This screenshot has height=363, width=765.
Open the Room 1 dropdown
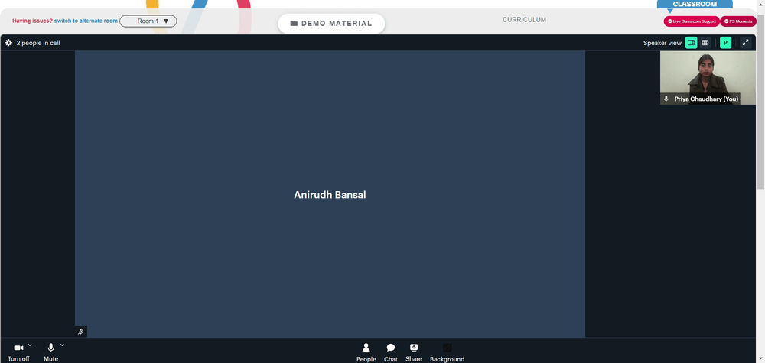[148, 21]
